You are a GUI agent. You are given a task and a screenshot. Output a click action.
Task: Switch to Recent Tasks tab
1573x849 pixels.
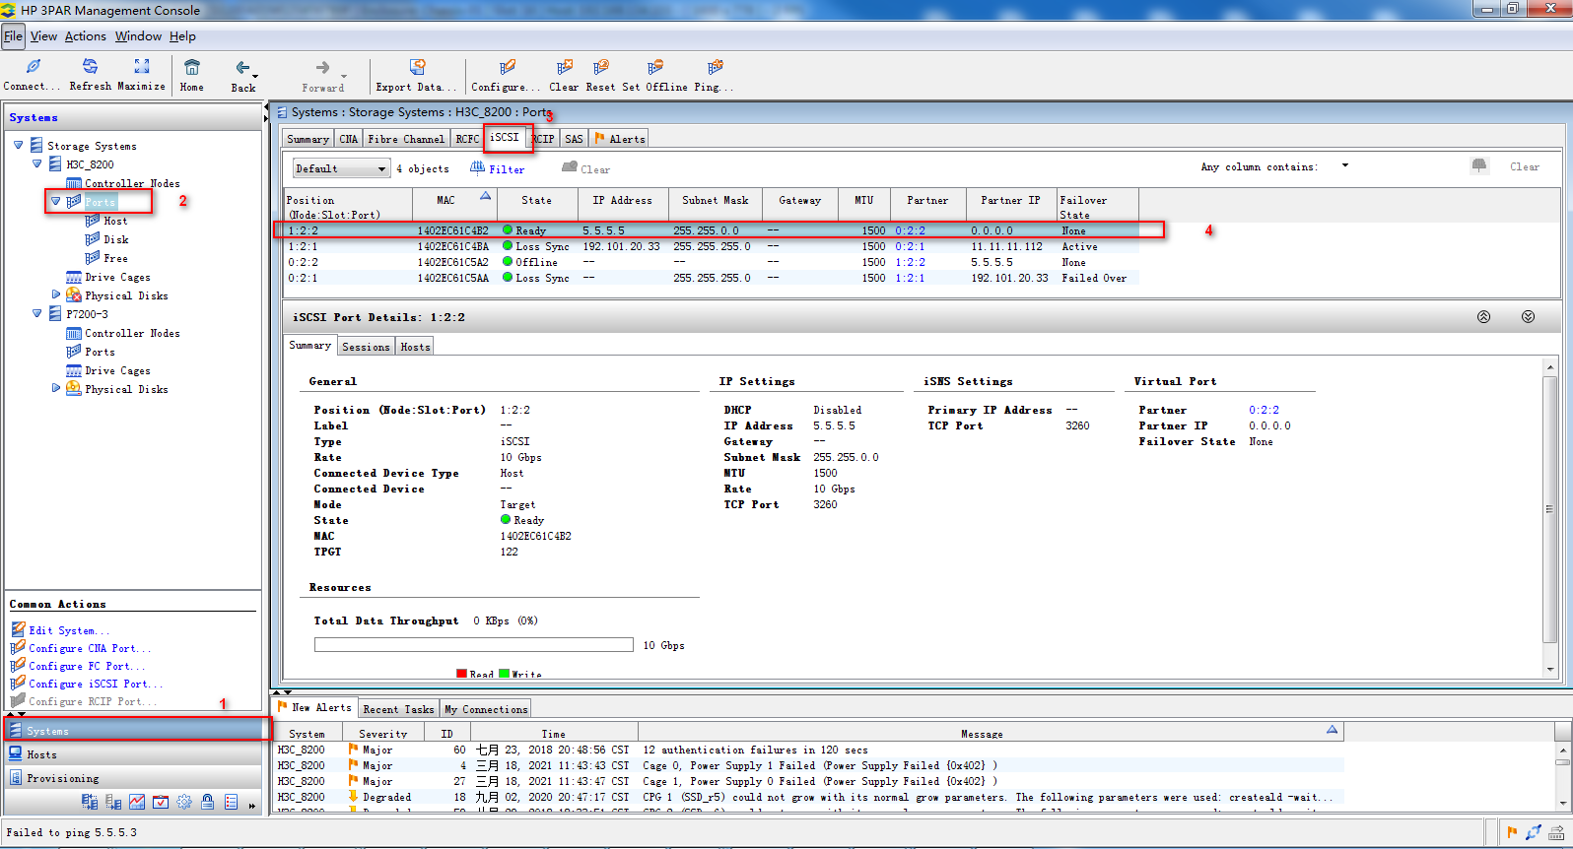click(398, 709)
